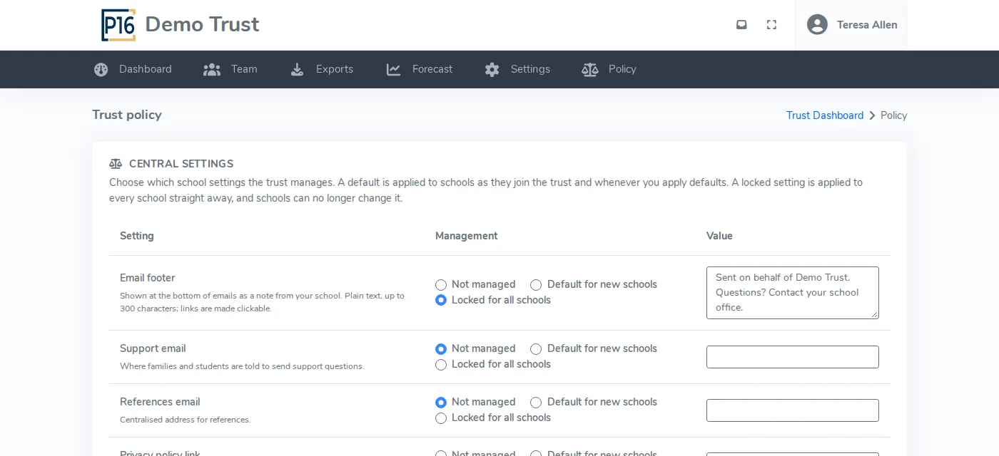The width and height of the screenshot is (999, 456).
Task: Click the References email value field
Action: [793, 410]
